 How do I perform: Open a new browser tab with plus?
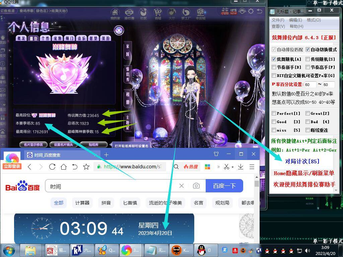(106, 155)
